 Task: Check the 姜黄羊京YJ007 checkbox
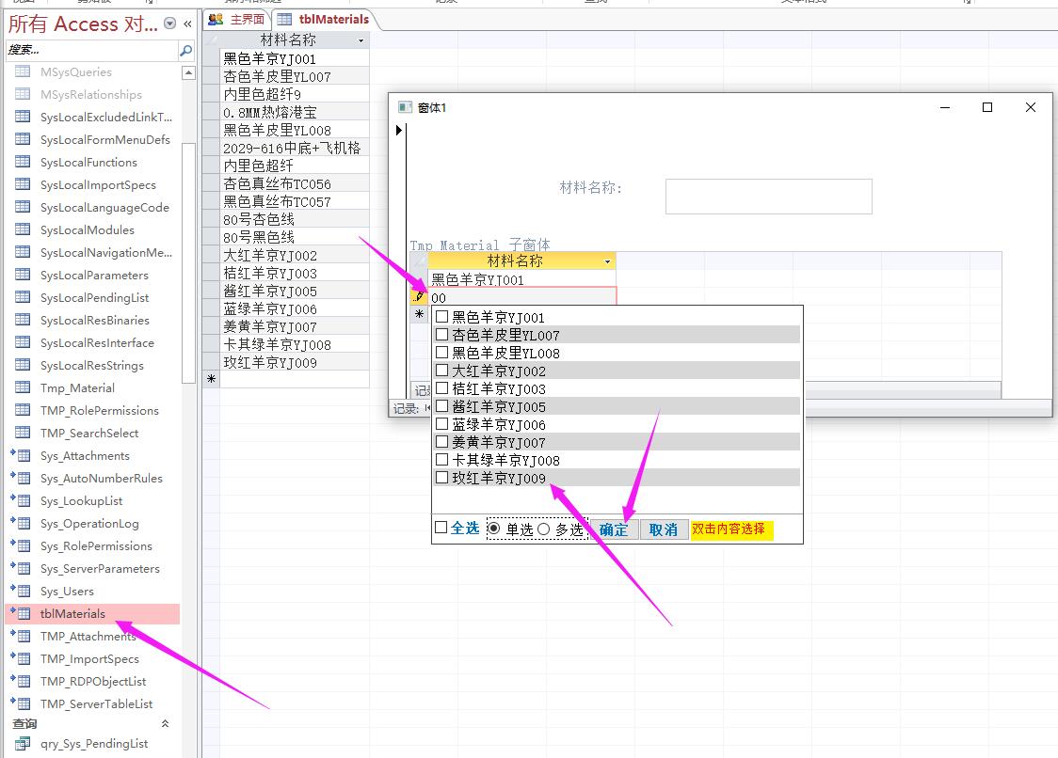(442, 442)
